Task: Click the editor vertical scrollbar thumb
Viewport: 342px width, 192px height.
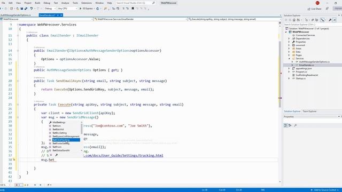Action: [x=280, y=74]
